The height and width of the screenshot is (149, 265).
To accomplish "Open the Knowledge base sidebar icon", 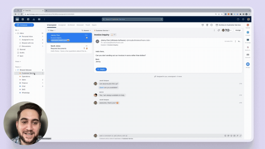I will coord(248,40).
